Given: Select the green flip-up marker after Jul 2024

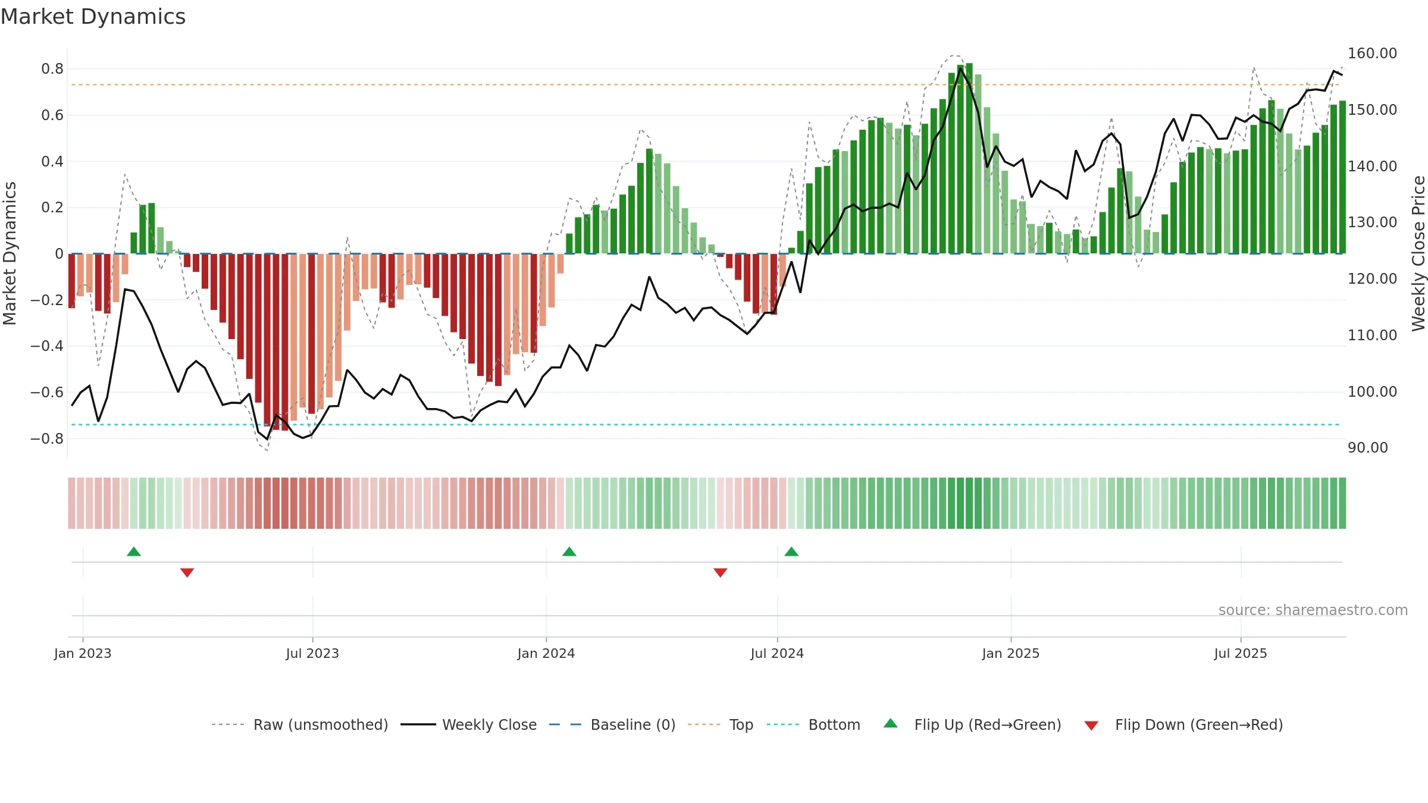Looking at the screenshot, I should (x=791, y=551).
